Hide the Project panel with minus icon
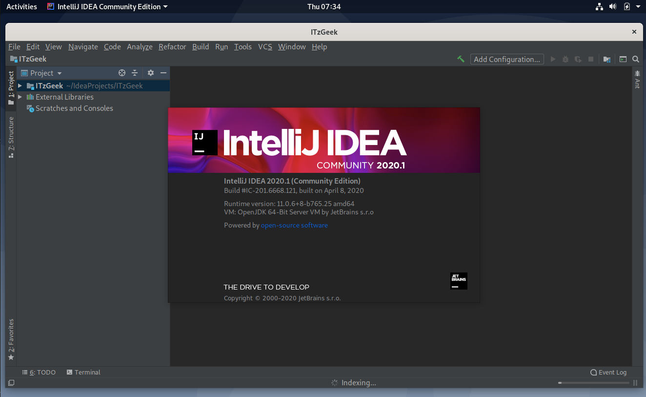 163,73
